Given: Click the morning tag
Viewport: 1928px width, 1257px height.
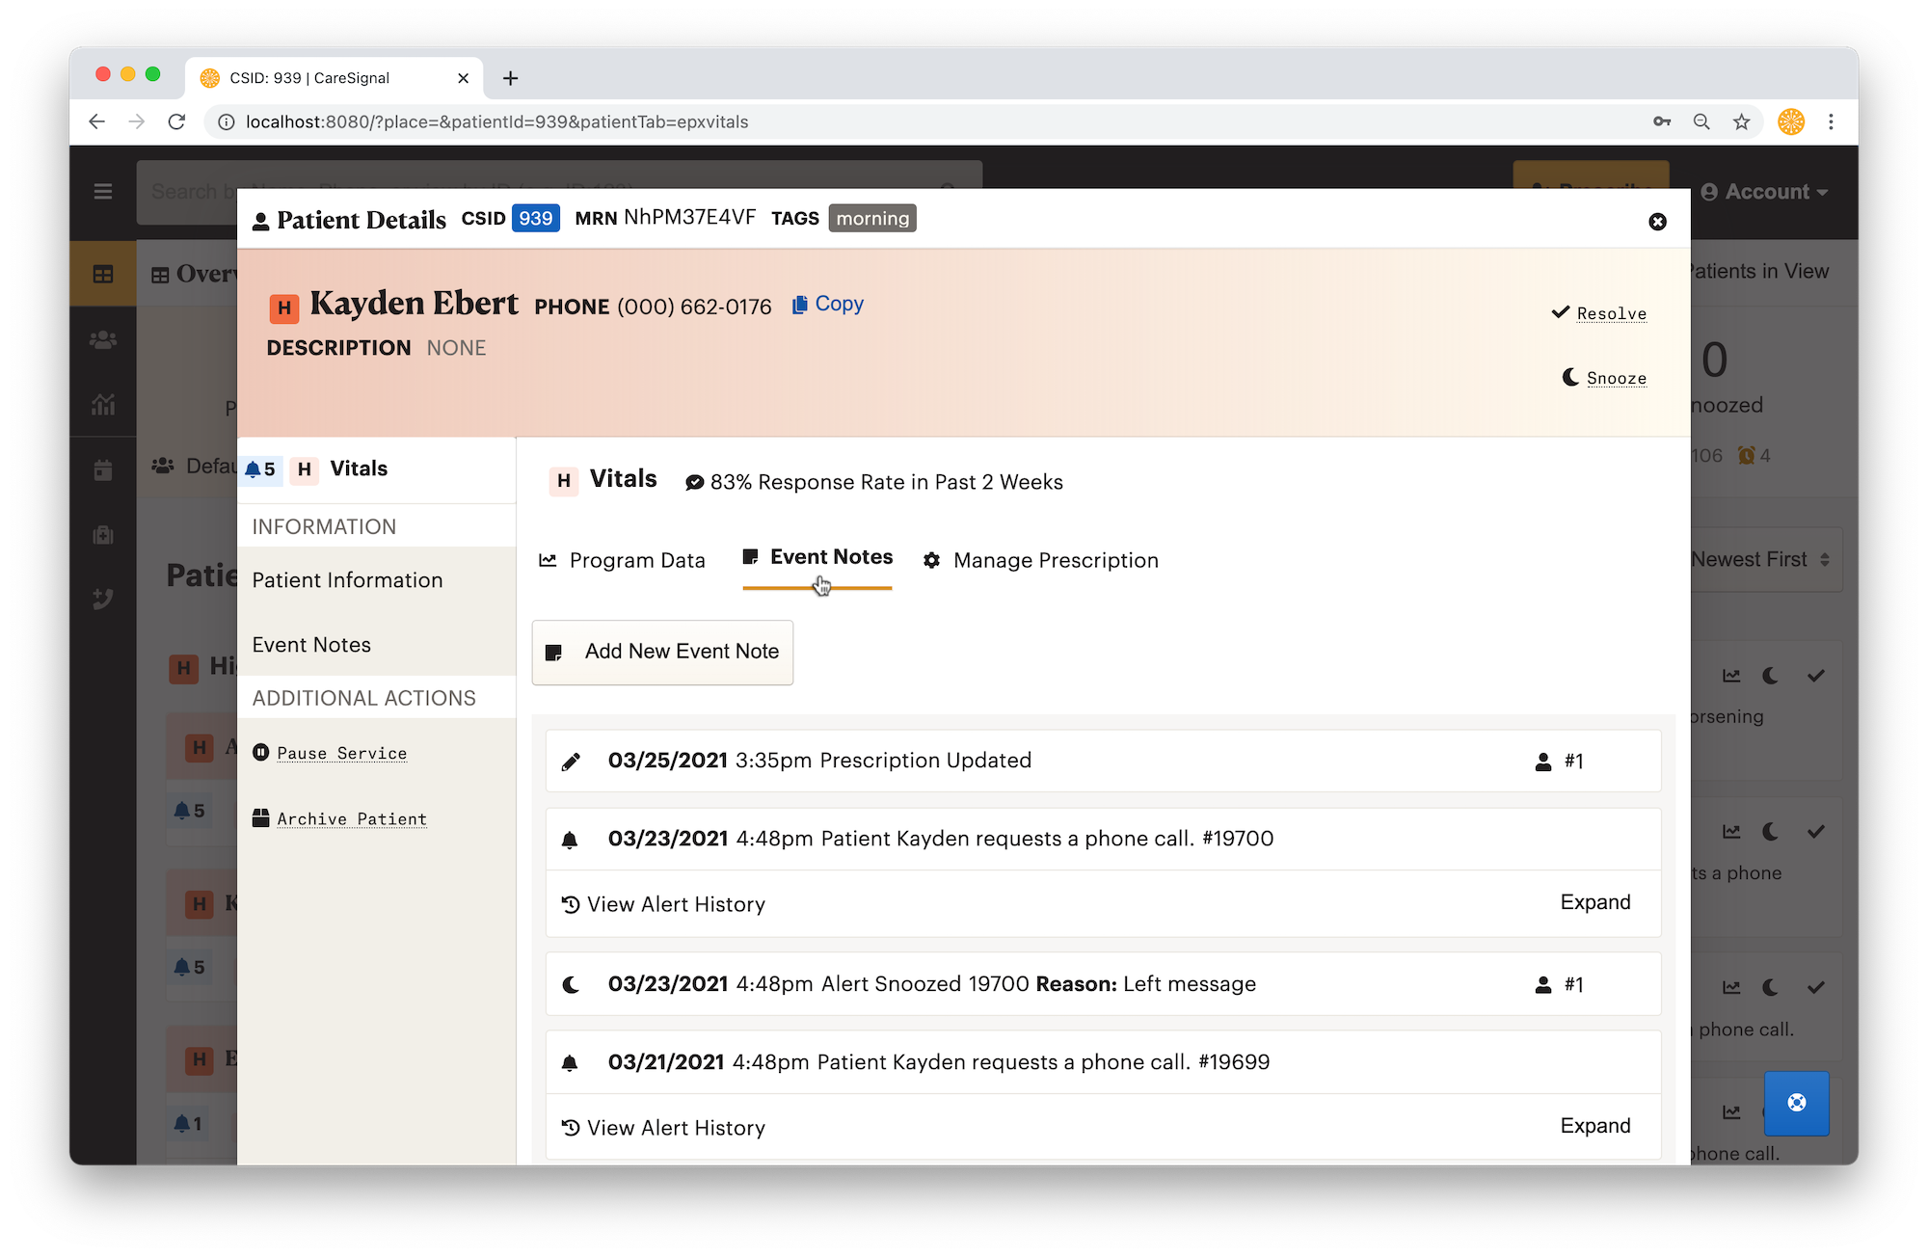Looking at the screenshot, I should (872, 219).
